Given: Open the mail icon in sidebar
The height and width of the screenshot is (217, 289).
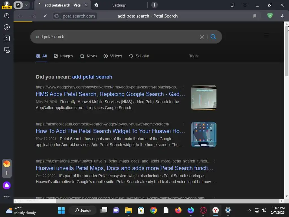Looking at the screenshot, I should click(7, 164).
